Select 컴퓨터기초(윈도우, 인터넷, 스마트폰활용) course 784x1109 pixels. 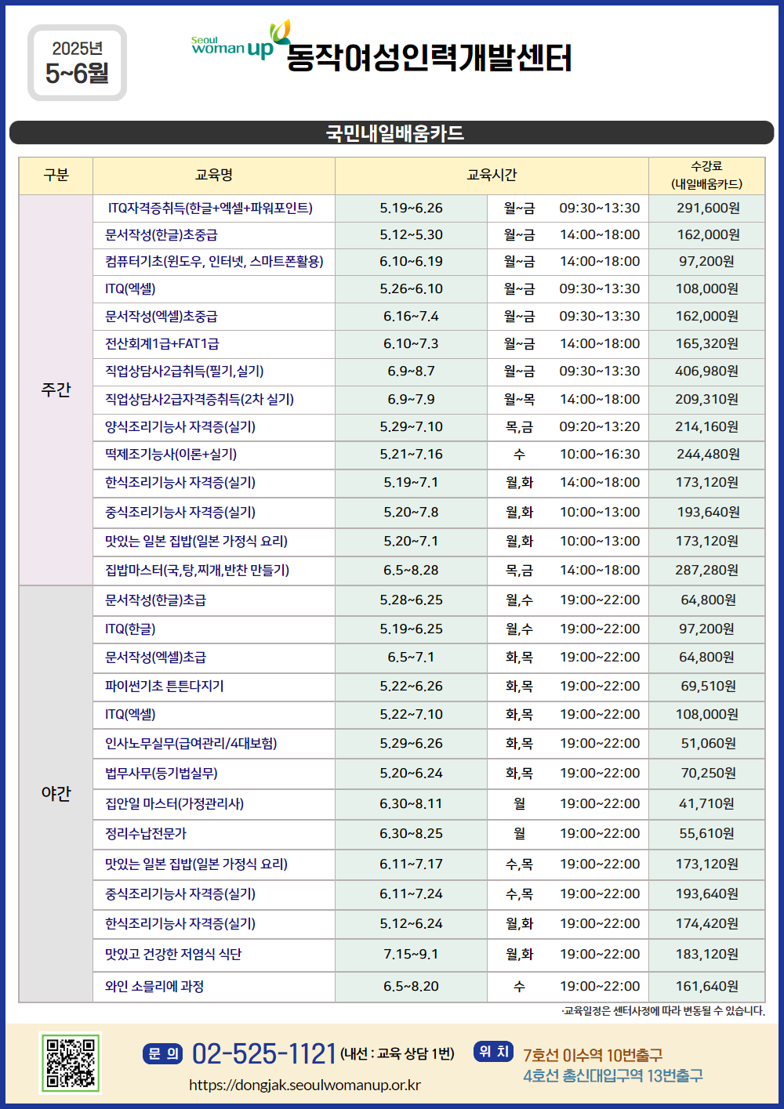[214, 262]
